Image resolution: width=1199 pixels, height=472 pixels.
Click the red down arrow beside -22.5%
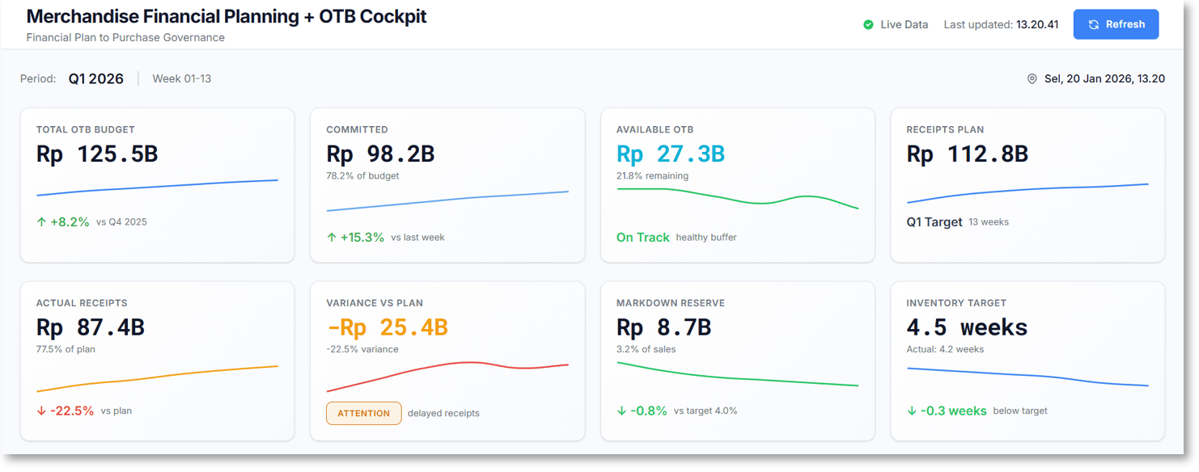41,411
